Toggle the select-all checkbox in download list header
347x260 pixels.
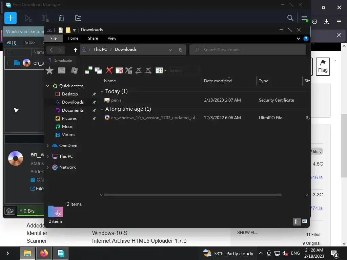(9, 52)
